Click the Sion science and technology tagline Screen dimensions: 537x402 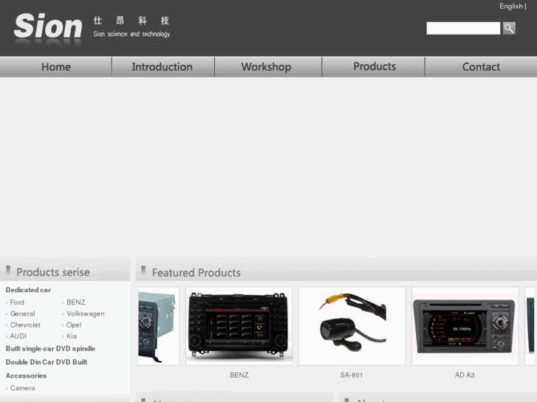[x=131, y=34]
